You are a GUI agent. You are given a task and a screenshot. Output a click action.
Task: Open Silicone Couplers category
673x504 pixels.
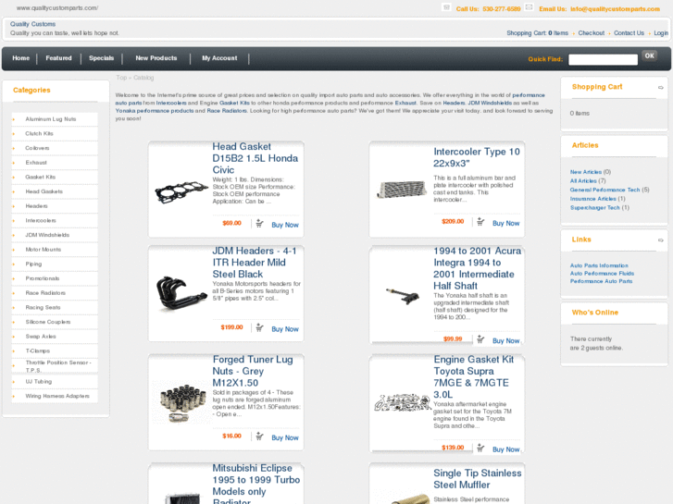click(x=48, y=322)
